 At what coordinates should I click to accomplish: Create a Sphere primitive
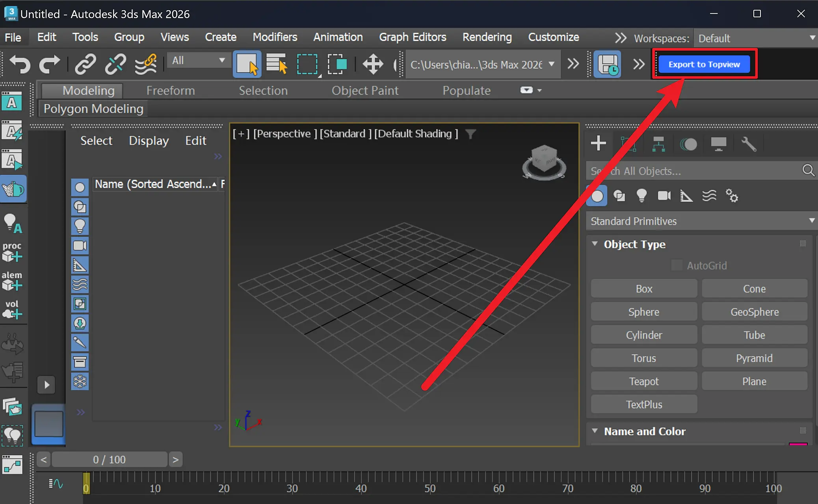[x=644, y=312]
